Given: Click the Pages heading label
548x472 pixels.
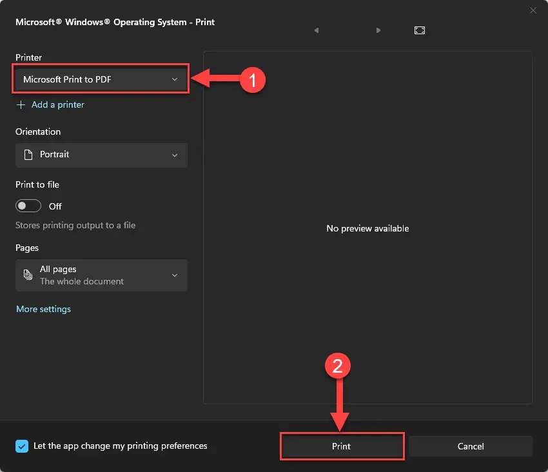Looking at the screenshot, I should [x=27, y=248].
